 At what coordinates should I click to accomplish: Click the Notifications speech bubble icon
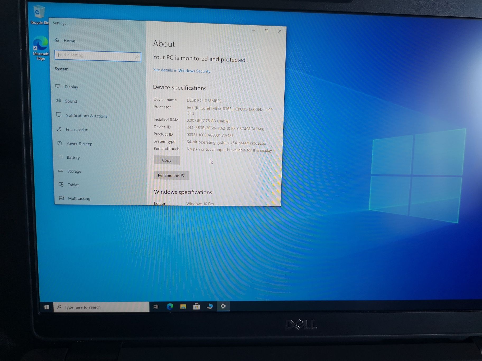[x=59, y=115]
